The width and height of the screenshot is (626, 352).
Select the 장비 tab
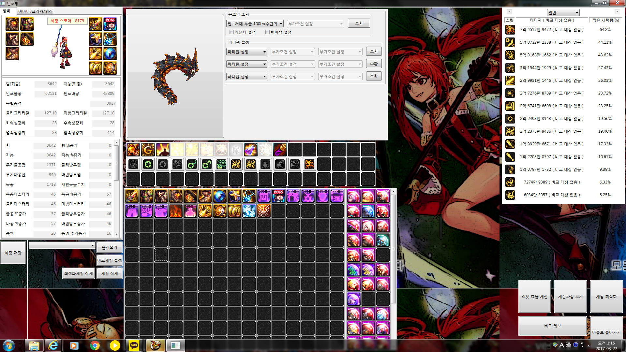tap(7, 11)
